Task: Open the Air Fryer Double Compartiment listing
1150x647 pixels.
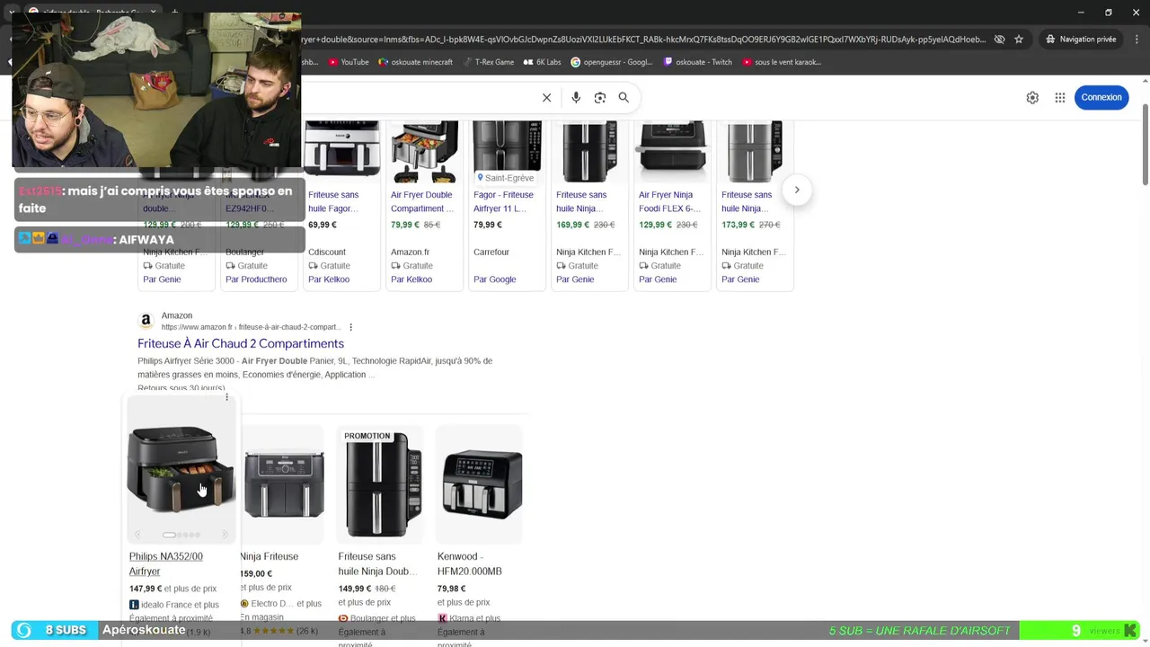Action: coord(421,201)
